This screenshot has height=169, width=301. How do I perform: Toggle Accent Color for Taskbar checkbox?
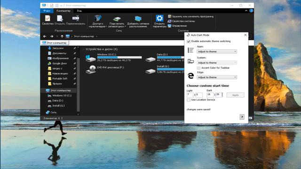[x=198, y=68]
